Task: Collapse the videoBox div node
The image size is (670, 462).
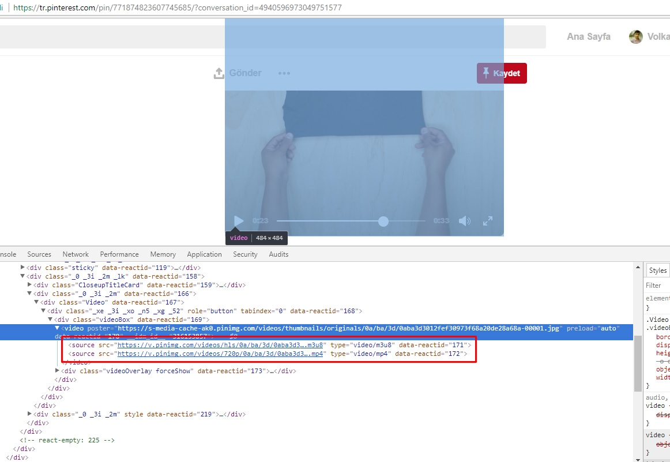Action: [50, 320]
